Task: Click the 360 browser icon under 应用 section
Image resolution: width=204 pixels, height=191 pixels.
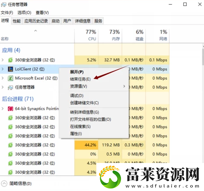Action: click(x=10, y=60)
